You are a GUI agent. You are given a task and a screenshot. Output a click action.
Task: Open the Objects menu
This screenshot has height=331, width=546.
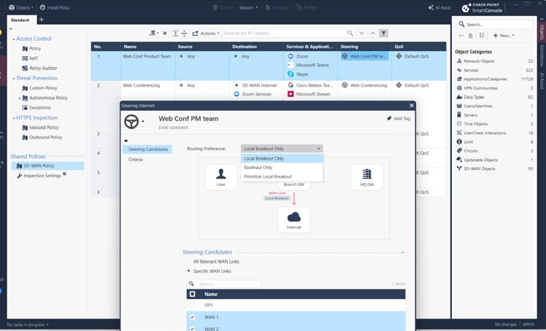click(x=21, y=7)
